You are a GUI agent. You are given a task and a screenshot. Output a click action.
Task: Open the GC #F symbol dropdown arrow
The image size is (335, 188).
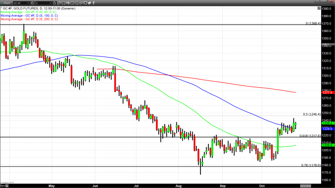(28, 3)
